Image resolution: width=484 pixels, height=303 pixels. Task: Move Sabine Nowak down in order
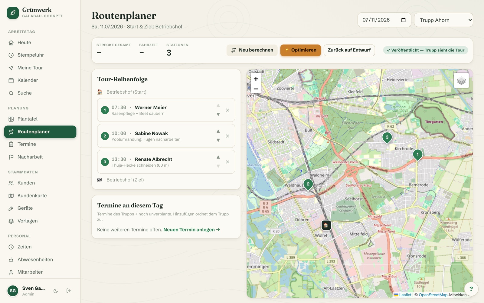(218, 140)
